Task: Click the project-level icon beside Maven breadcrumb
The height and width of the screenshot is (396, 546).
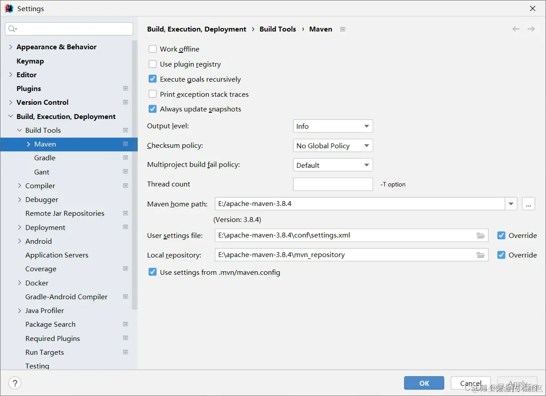Action: (343, 29)
